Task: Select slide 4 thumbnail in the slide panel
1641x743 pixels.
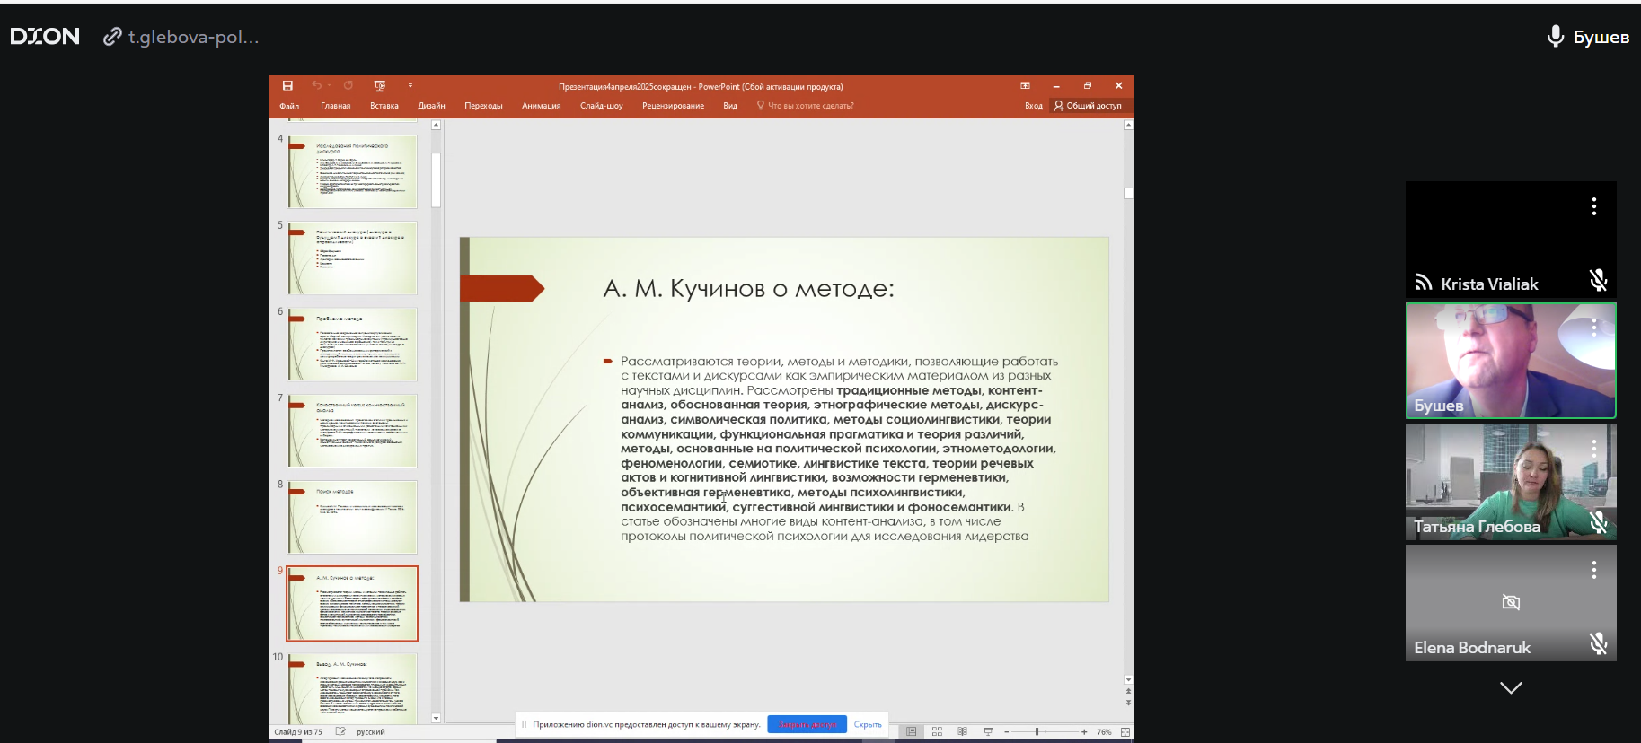Action: pyautogui.click(x=352, y=171)
